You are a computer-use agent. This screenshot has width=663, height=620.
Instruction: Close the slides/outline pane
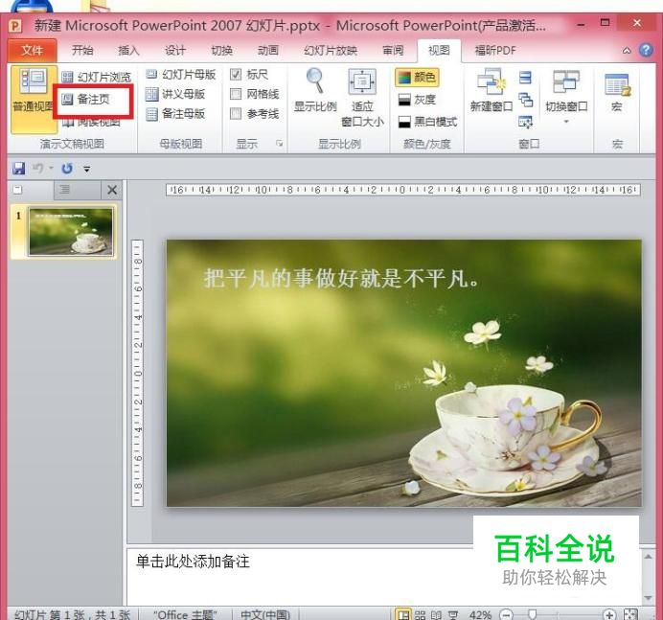point(112,190)
